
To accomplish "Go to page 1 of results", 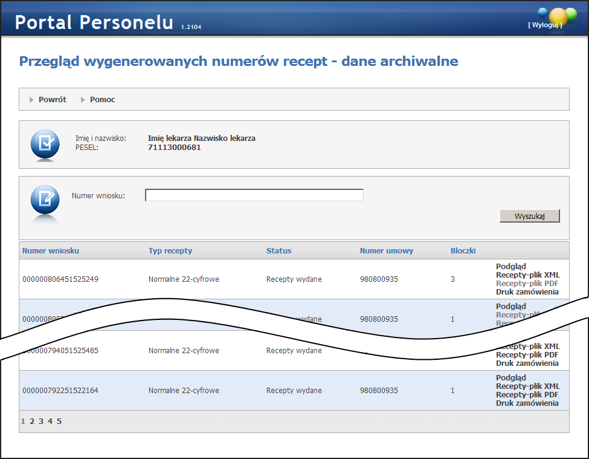I will [23, 422].
